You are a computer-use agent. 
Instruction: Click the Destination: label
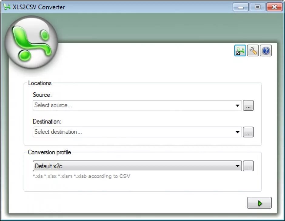pyautogui.click(x=47, y=121)
